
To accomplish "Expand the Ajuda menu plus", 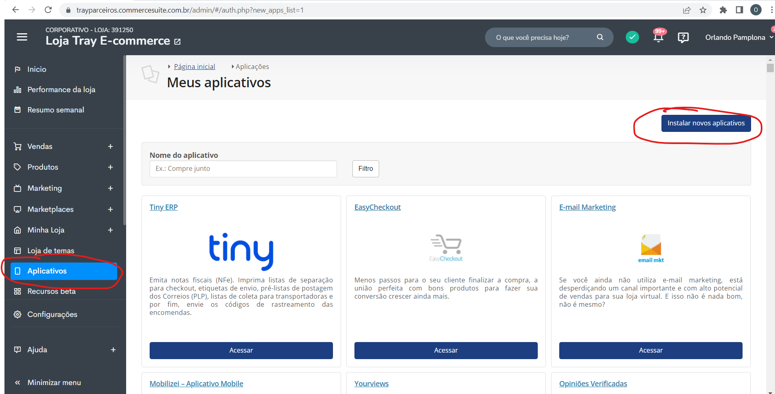I will (x=113, y=350).
